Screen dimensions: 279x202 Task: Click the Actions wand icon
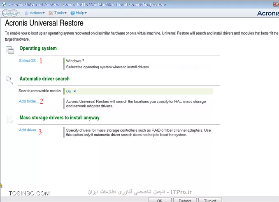pos(26,13)
